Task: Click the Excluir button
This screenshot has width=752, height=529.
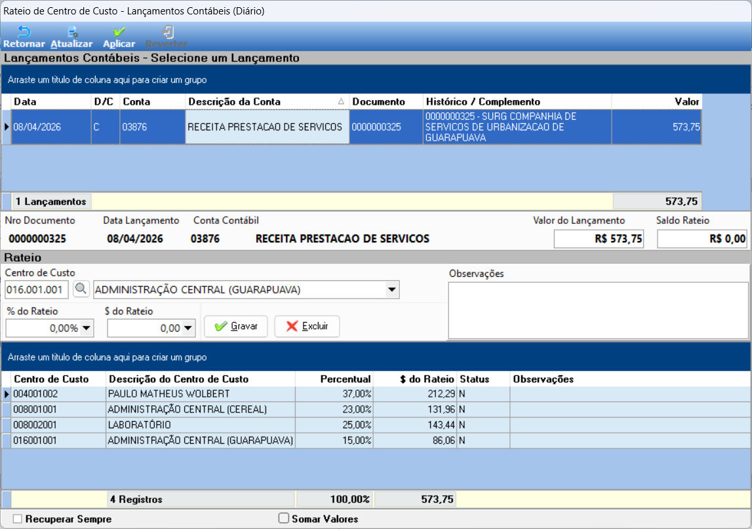Action: (307, 327)
